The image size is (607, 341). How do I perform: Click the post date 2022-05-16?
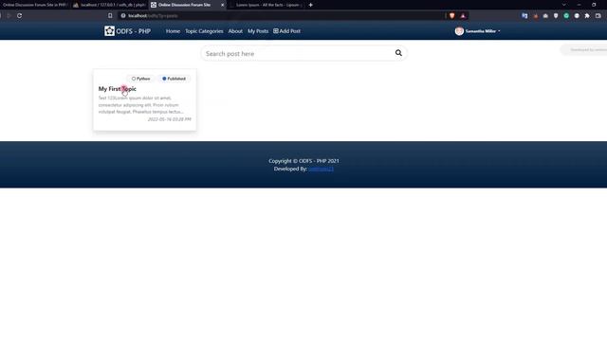click(169, 119)
